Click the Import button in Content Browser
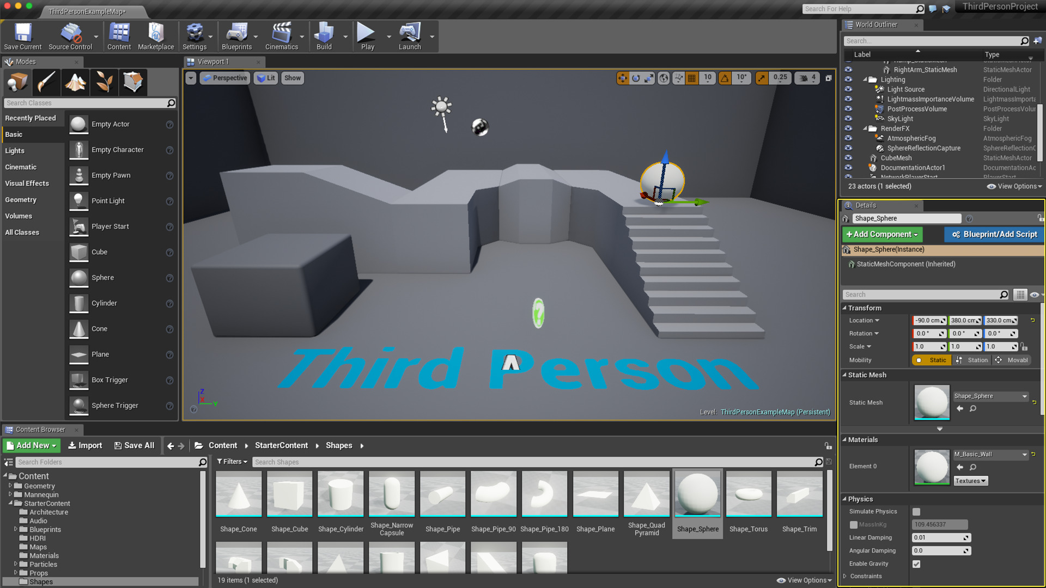1046x588 pixels. (85, 446)
